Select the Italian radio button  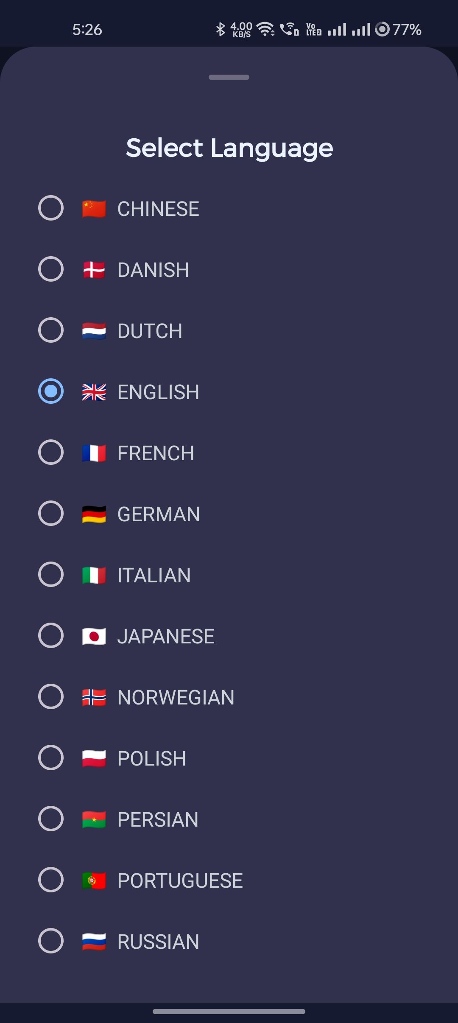[x=51, y=575]
